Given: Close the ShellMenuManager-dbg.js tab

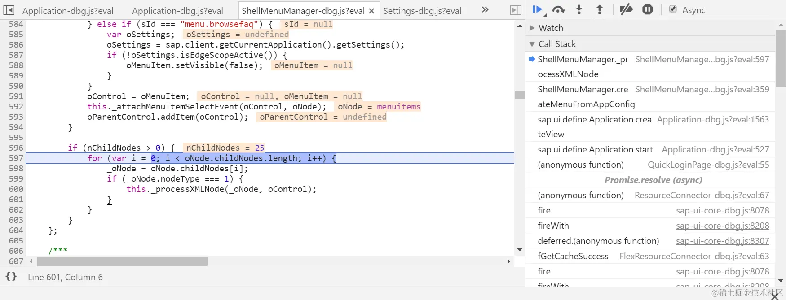Looking at the screenshot, I should click(371, 11).
